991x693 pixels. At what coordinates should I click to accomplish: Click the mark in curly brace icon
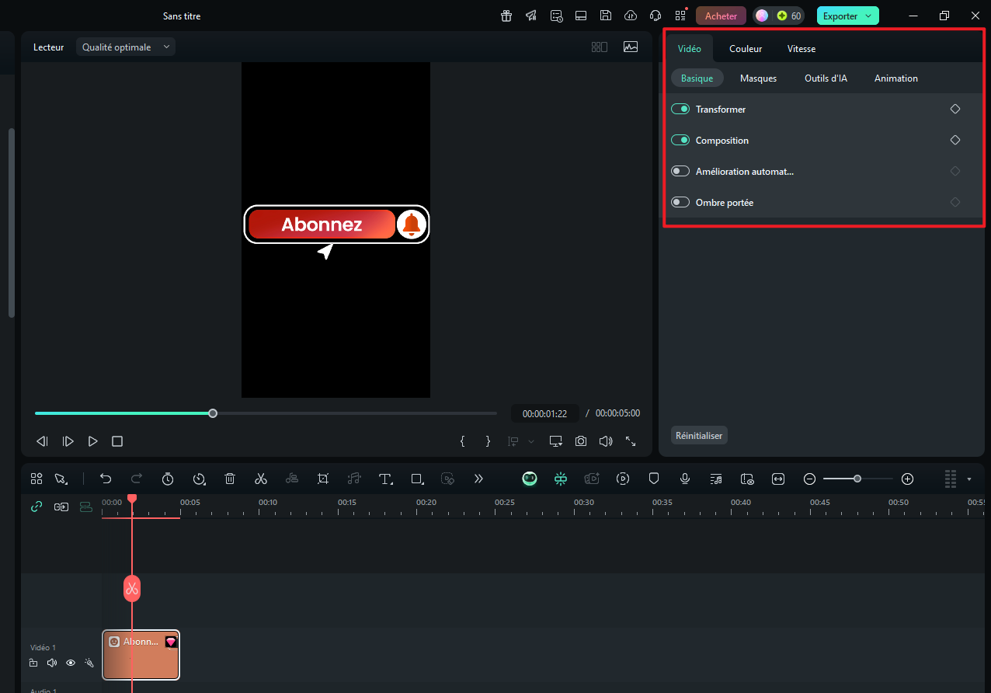tap(463, 441)
